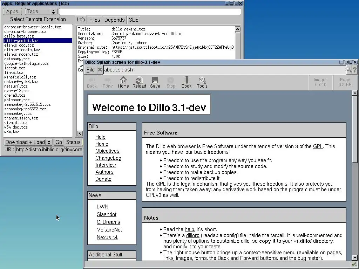Viewport: 359px width, 269px height.
Task: Select dillo-gemini.tcz highlighted row
Action: click(x=38, y=41)
